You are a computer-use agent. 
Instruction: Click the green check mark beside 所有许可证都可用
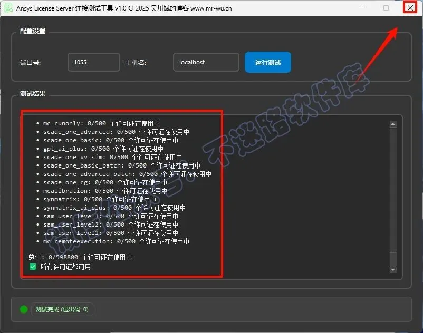coord(33,267)
